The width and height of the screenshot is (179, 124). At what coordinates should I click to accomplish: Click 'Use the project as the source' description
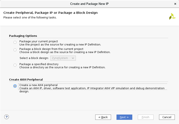coord(60,45)
